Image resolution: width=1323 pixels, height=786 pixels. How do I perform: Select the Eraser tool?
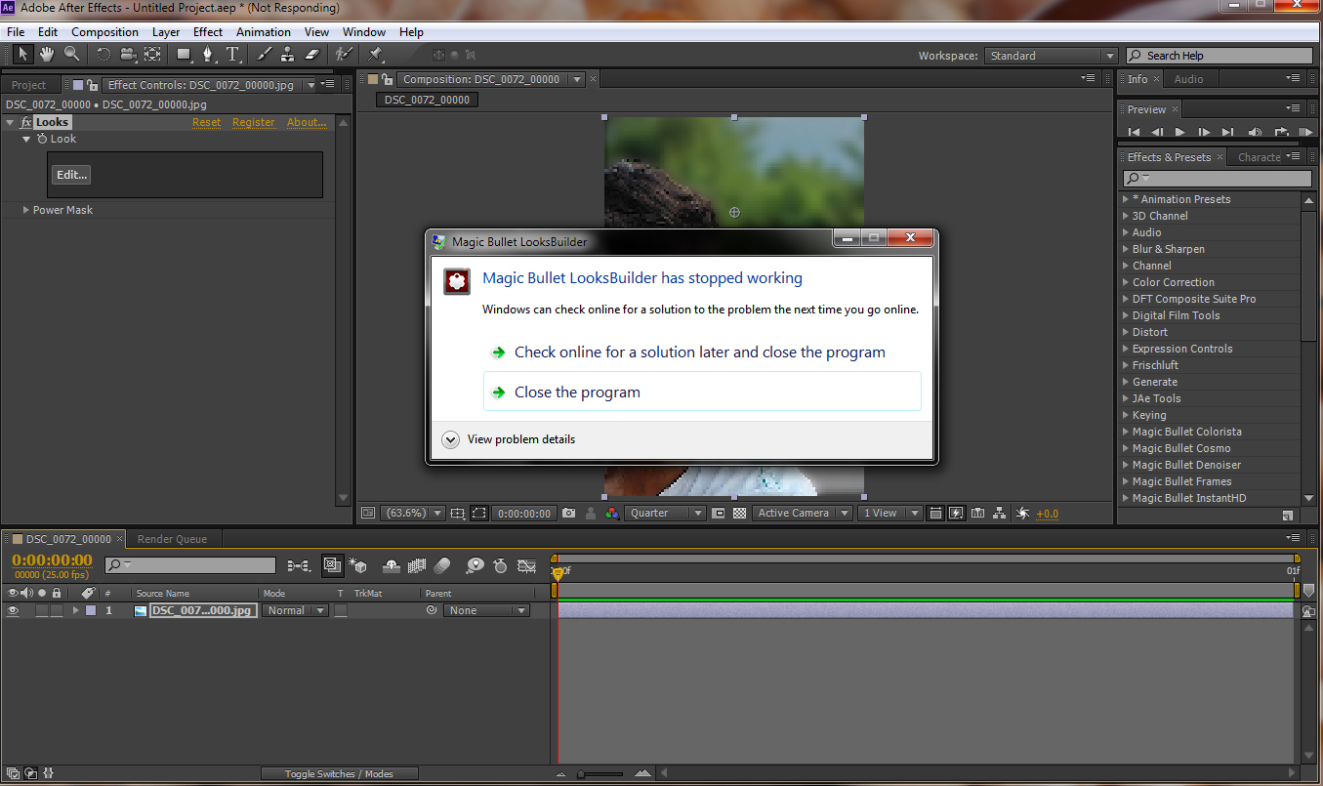click(313, 55)
